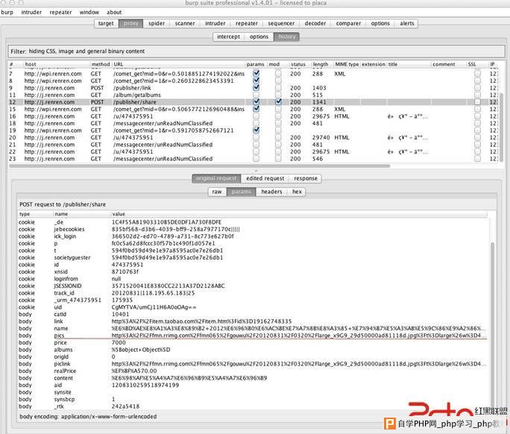
Task: Switch to original request tab
Action: pos(216,179)
